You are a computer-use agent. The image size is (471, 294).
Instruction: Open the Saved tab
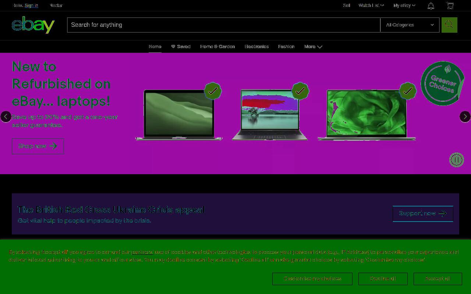[x=181, y=47]
